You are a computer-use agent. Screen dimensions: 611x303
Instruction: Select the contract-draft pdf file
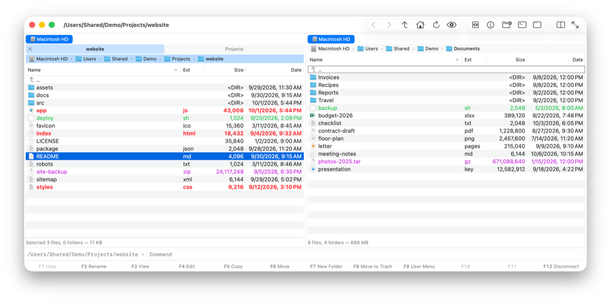click(x=446, y=131)
